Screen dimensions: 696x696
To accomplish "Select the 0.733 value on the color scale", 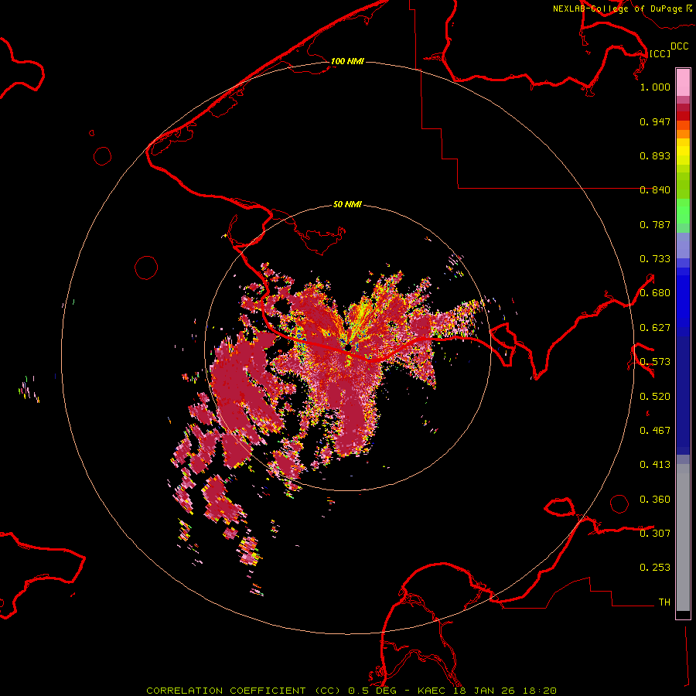I will (x=655, y=259).
